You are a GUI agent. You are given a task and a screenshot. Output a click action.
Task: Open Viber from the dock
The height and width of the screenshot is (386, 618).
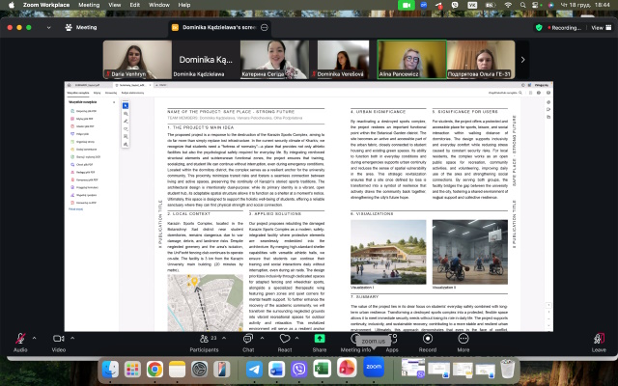coord(298,370)
